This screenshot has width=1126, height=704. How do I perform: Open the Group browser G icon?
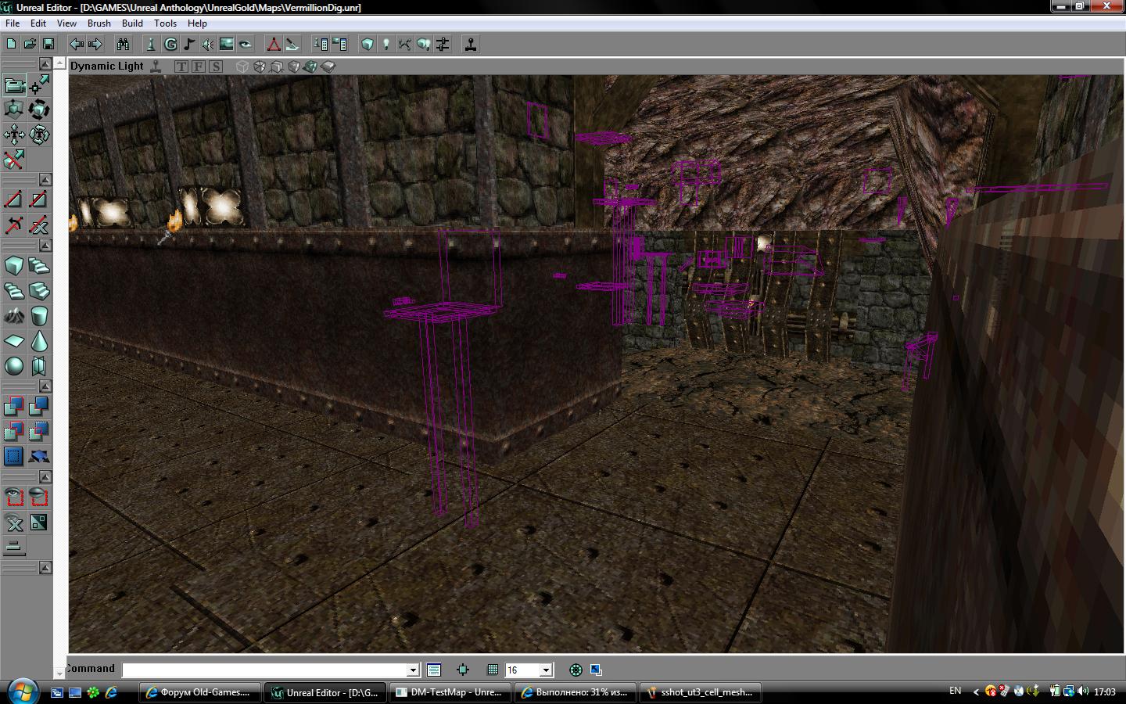pyautogui.click(x=170, y=45)
